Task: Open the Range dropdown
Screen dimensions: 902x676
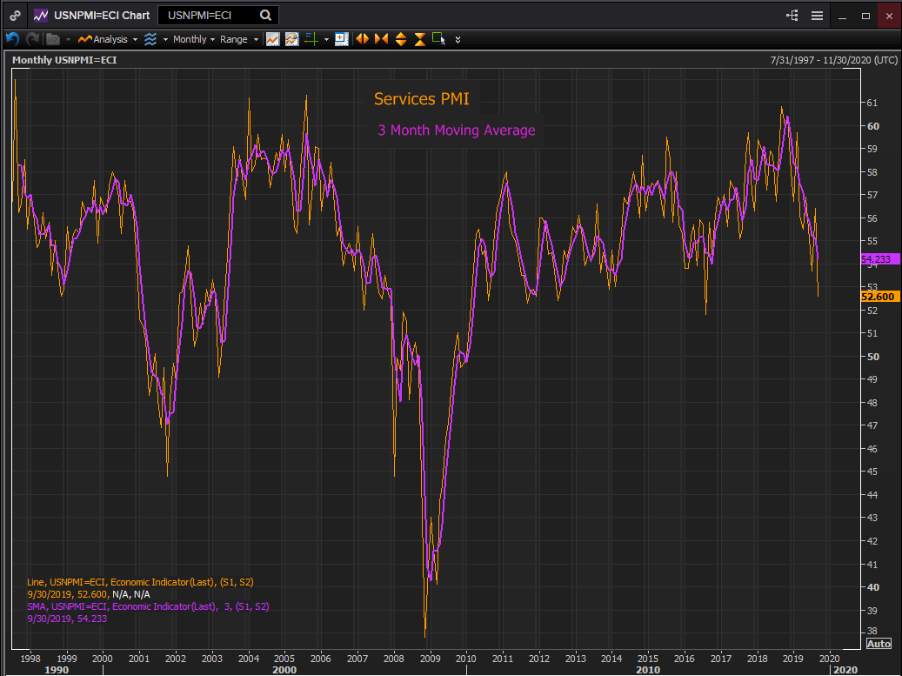Action: pos(239,39)
